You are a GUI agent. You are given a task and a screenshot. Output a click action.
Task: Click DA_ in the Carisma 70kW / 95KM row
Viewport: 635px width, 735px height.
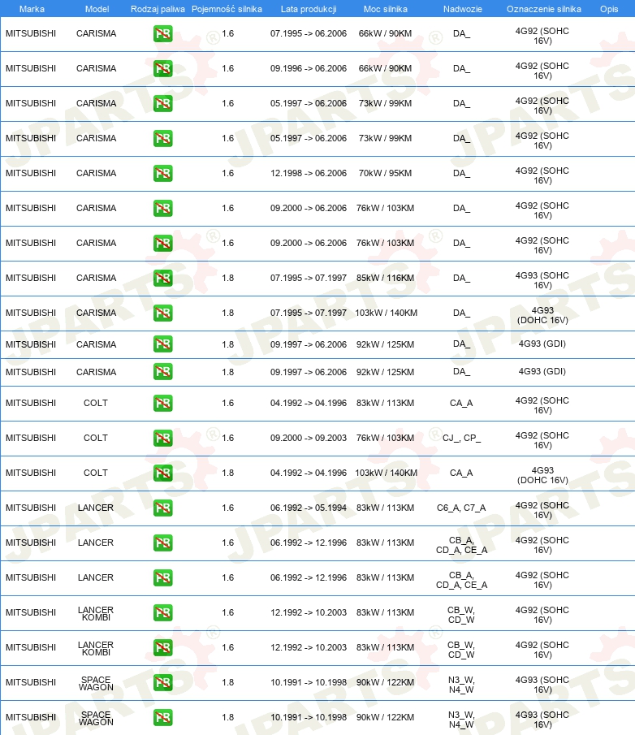[461, 174]
